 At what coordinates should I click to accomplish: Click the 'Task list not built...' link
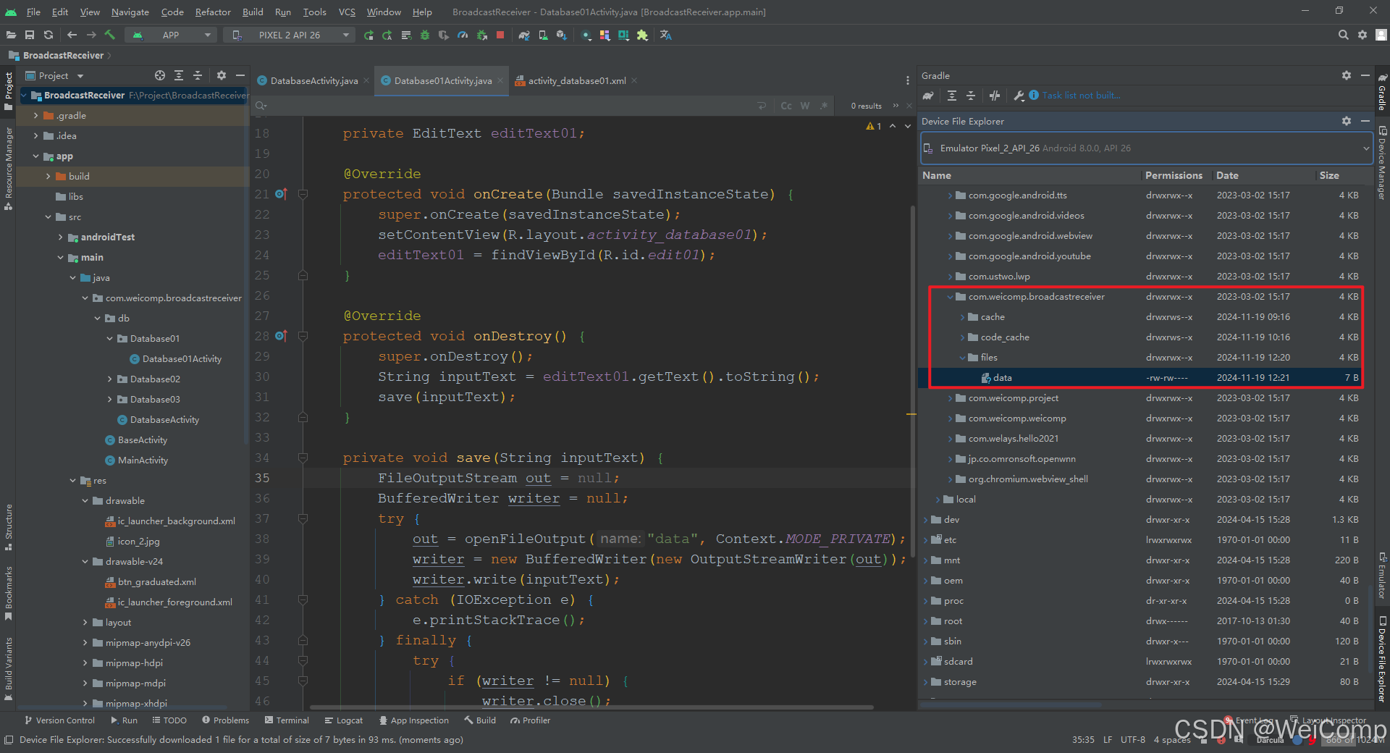pos(1081,96)
